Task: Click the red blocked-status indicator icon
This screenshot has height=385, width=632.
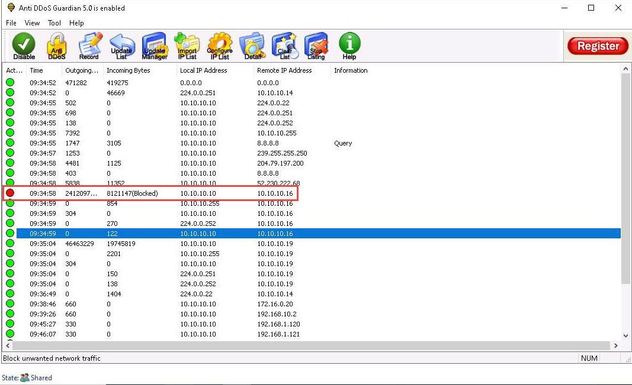Action: (x=10, y=193)
